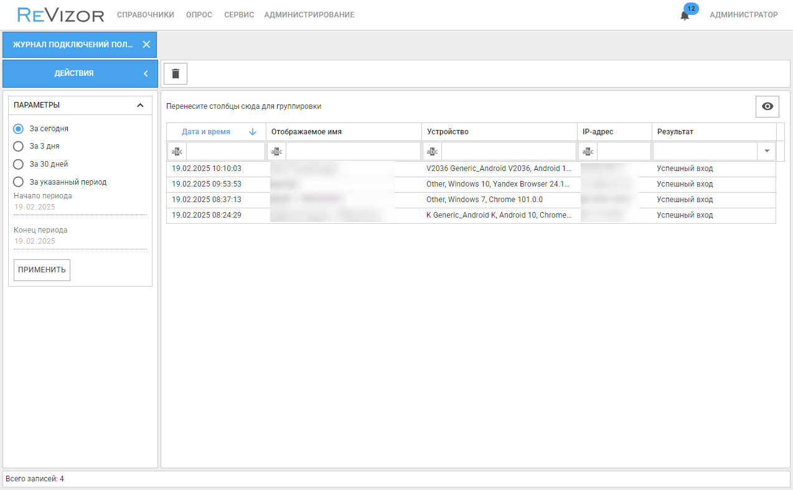Click the Начало периода date field
Image resolution: width=793 pixels, height=490 pixels.
(x=80, y=207)
